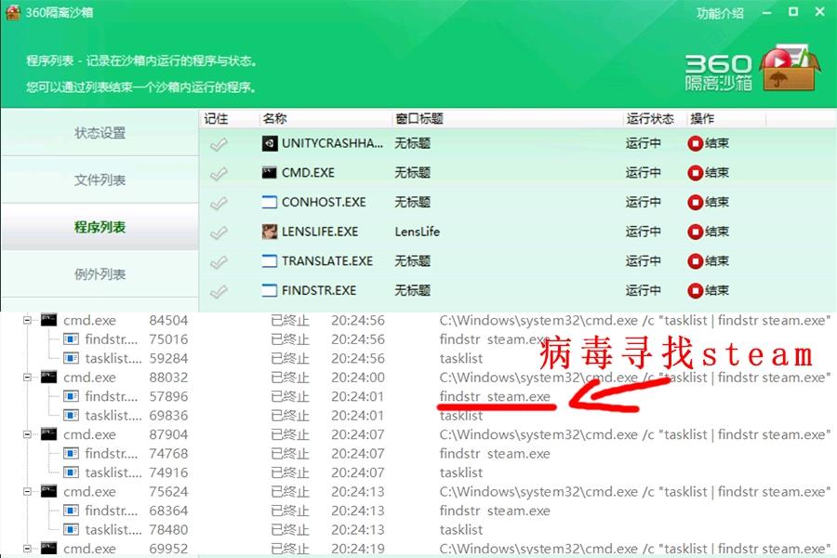
Task: Click the TRANSLATE.EXE window icon
Action: pos(270,260)
